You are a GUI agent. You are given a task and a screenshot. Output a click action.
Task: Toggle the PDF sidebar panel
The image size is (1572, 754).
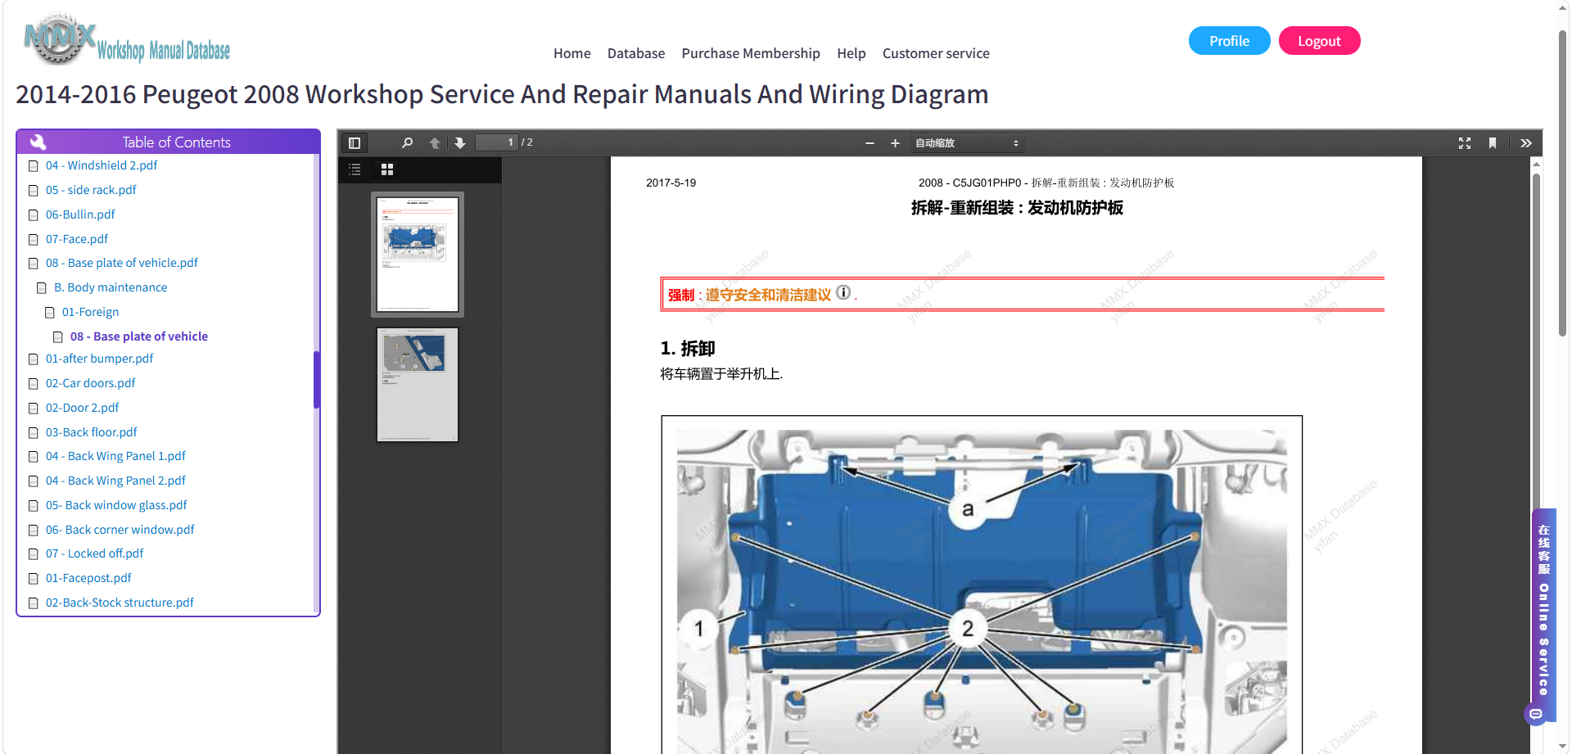tap(355, 143)
